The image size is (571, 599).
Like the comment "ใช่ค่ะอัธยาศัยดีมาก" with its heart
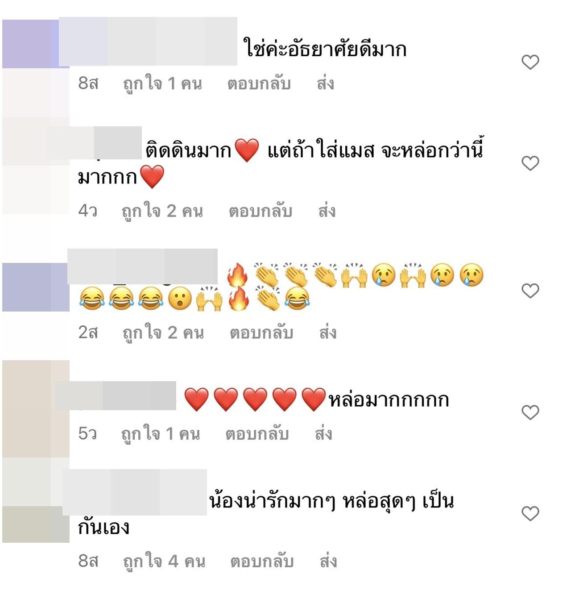tap(530, 62)
